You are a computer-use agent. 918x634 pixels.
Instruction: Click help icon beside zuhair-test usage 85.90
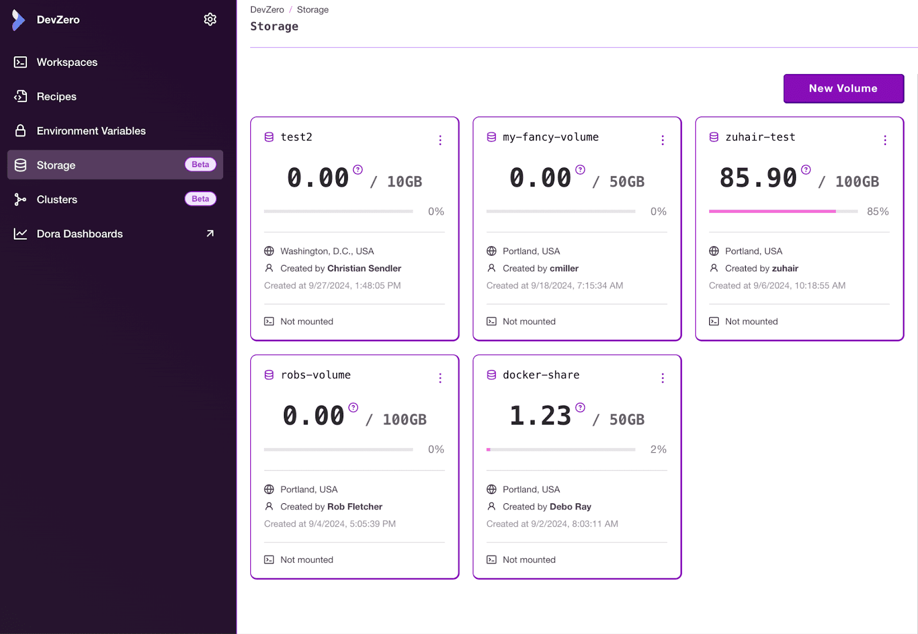806,170
